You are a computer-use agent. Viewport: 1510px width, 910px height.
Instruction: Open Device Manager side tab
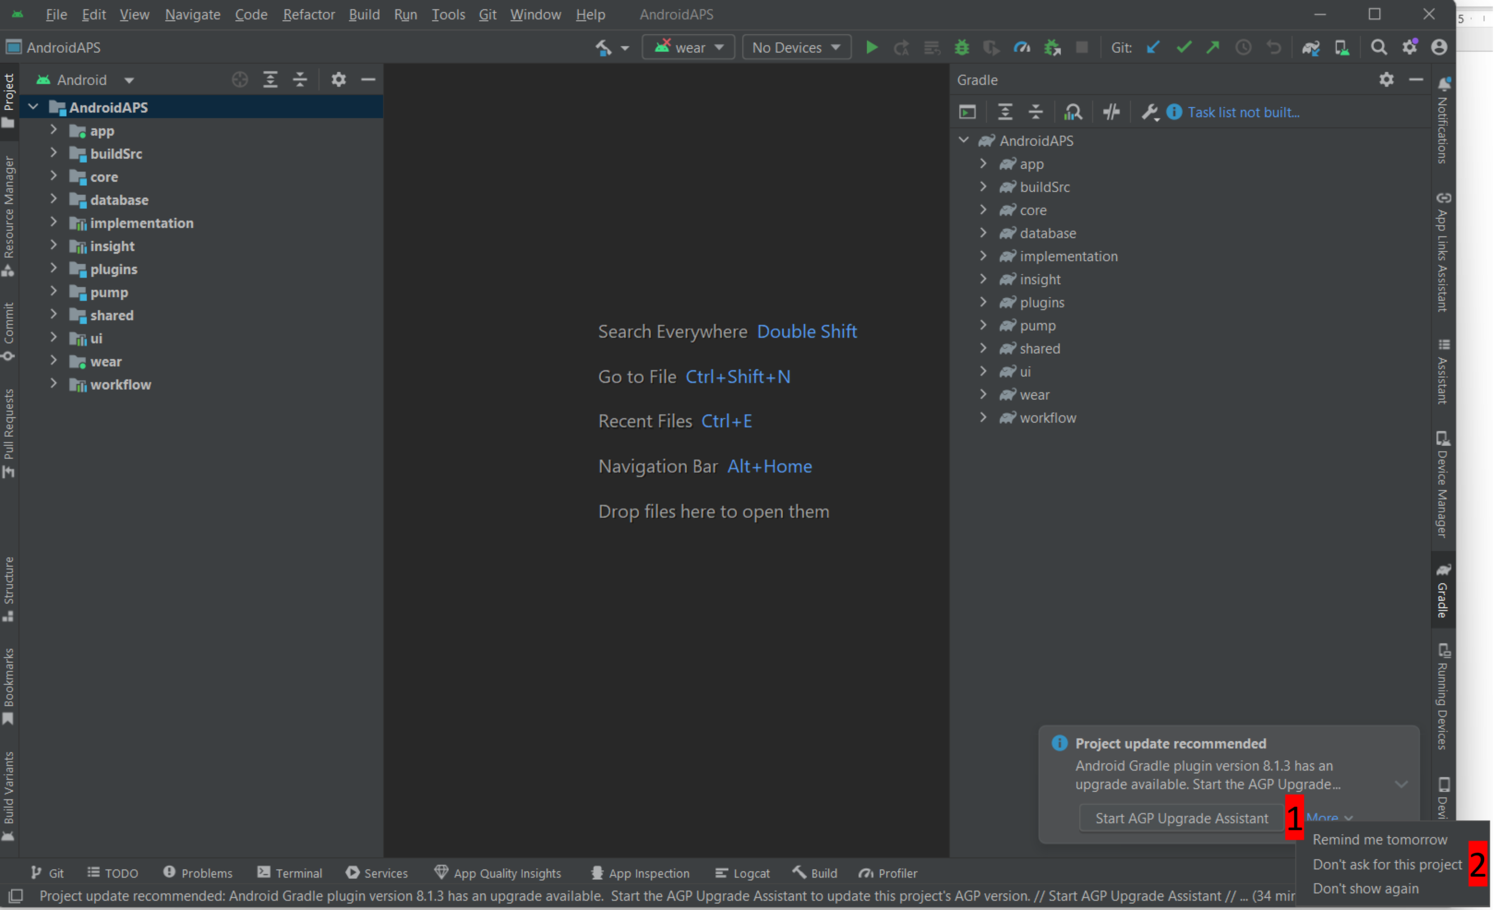pyautogui.click(x=1443, y=485)
